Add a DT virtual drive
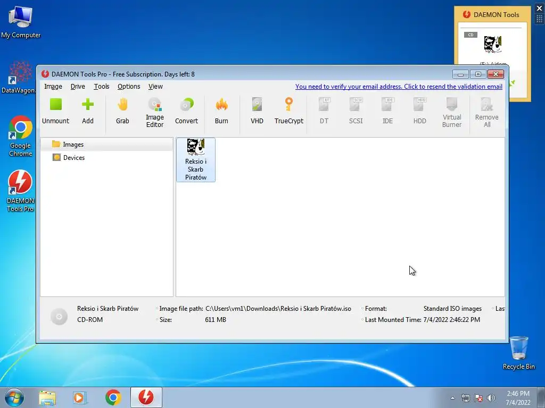545x408 pixels. 324,112
